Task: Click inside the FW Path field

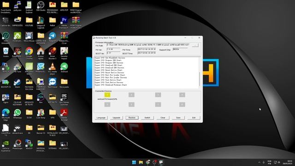Action: [148, 45]
